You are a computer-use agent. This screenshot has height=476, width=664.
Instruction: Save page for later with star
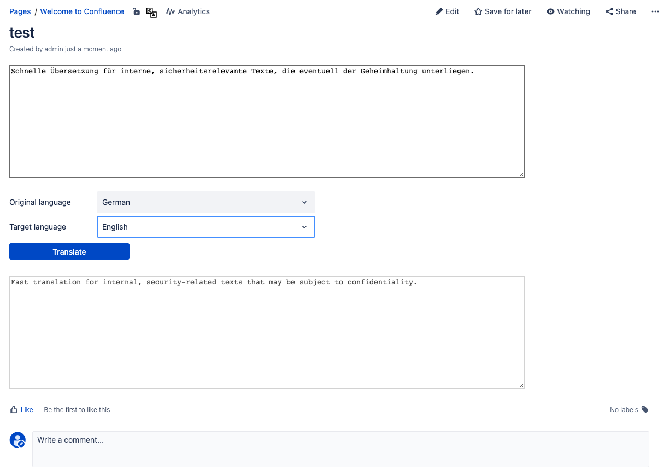click(502, 11)
